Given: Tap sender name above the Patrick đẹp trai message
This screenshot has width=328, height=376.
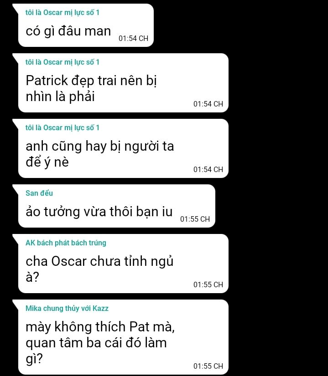Looking at the screenshot, I should click(x=62, y=62).
